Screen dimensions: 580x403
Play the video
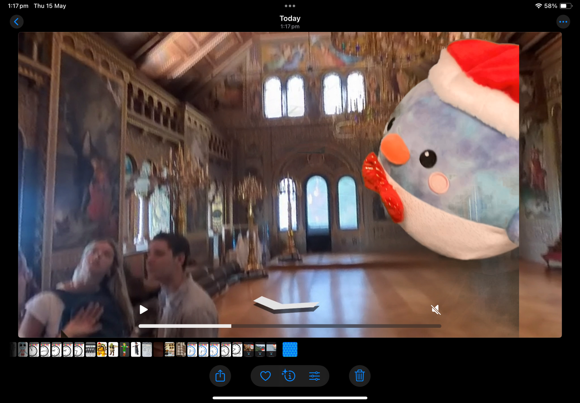tap(144, 309)
